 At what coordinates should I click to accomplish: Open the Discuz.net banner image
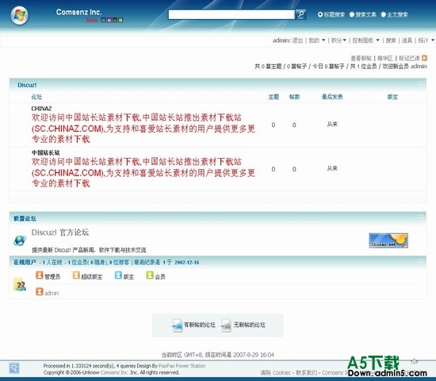(388, 241)
